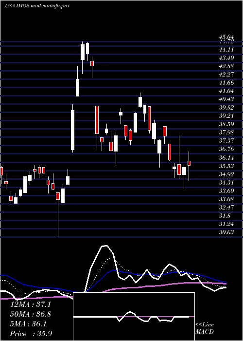Select the 30.63 price axis label
Image resolution: width=243 pixels, height=341 pixels.
226,232
